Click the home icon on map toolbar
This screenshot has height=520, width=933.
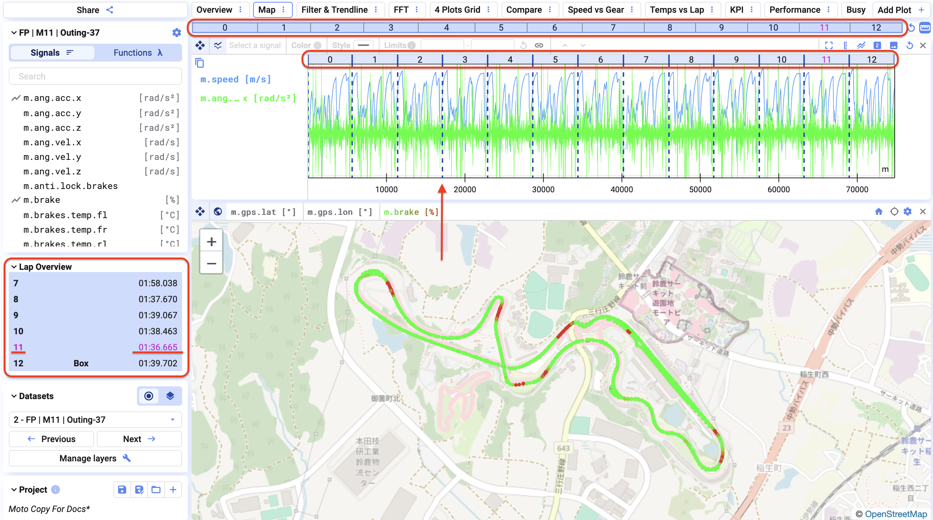(879, 212)
